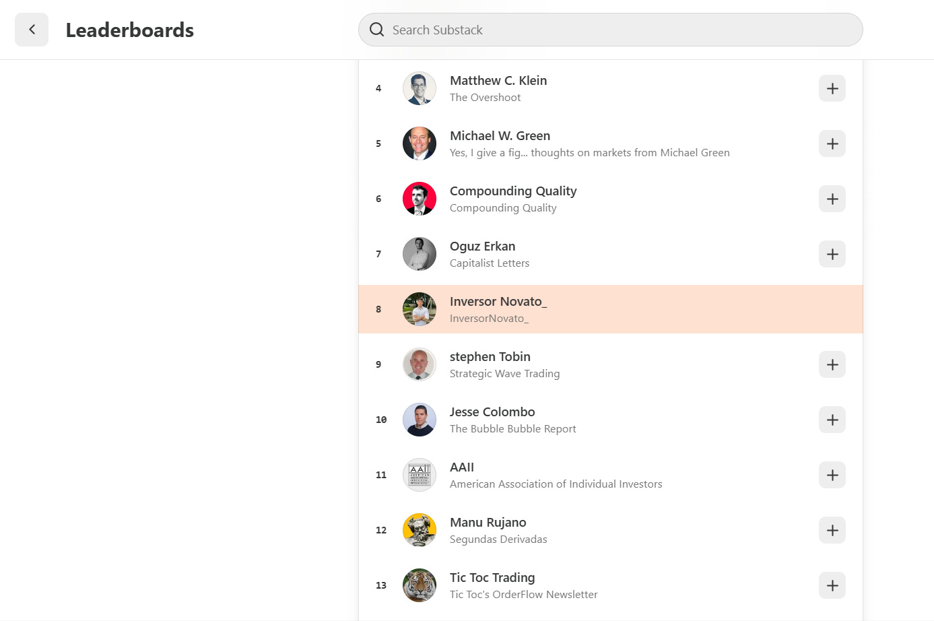Add Jesse Colombo via plus icon

pyautogui.click(x=832, y=420)
